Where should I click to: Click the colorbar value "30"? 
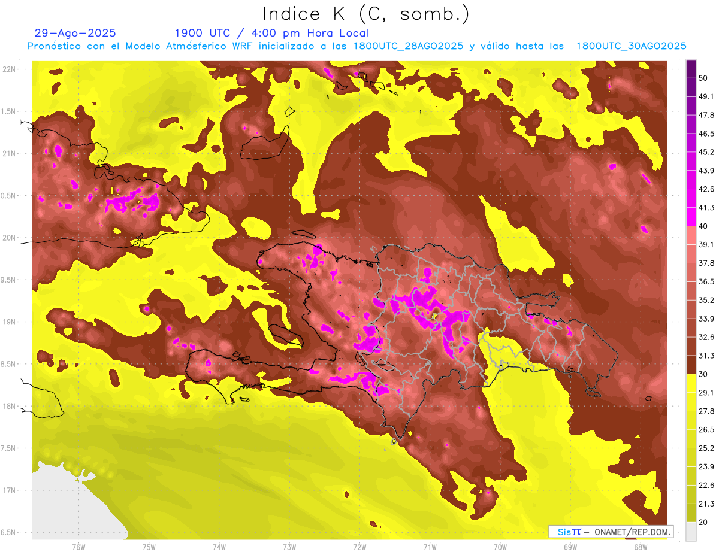click(x=703, y=374)
